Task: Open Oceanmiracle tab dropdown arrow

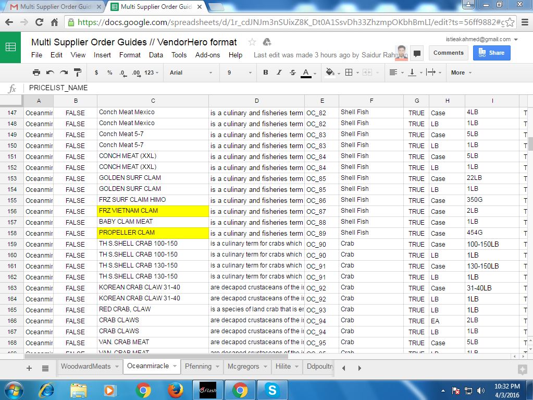Action: [x=175, y=366]
